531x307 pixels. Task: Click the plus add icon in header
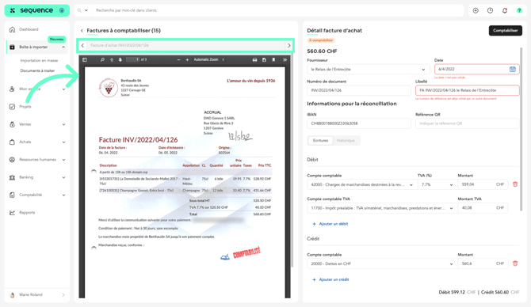(476, 10)
